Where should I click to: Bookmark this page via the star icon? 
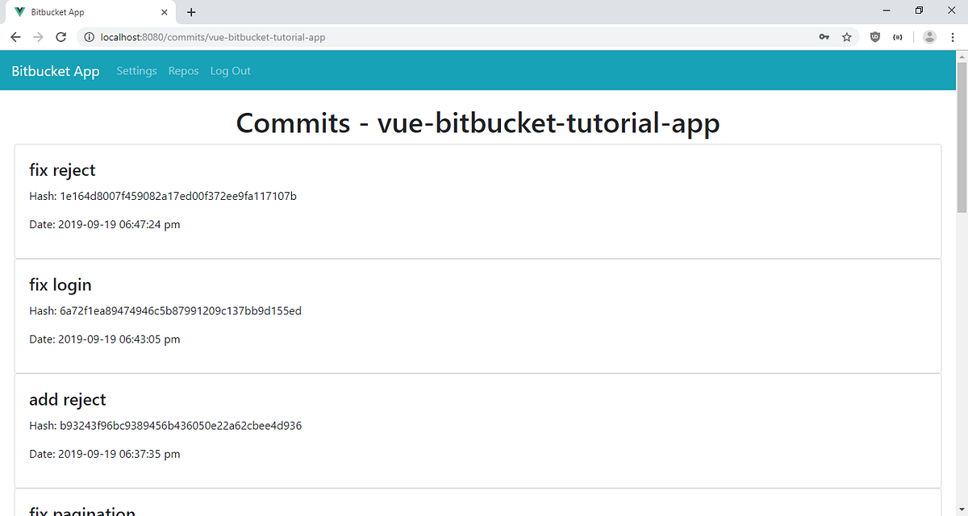846,37
